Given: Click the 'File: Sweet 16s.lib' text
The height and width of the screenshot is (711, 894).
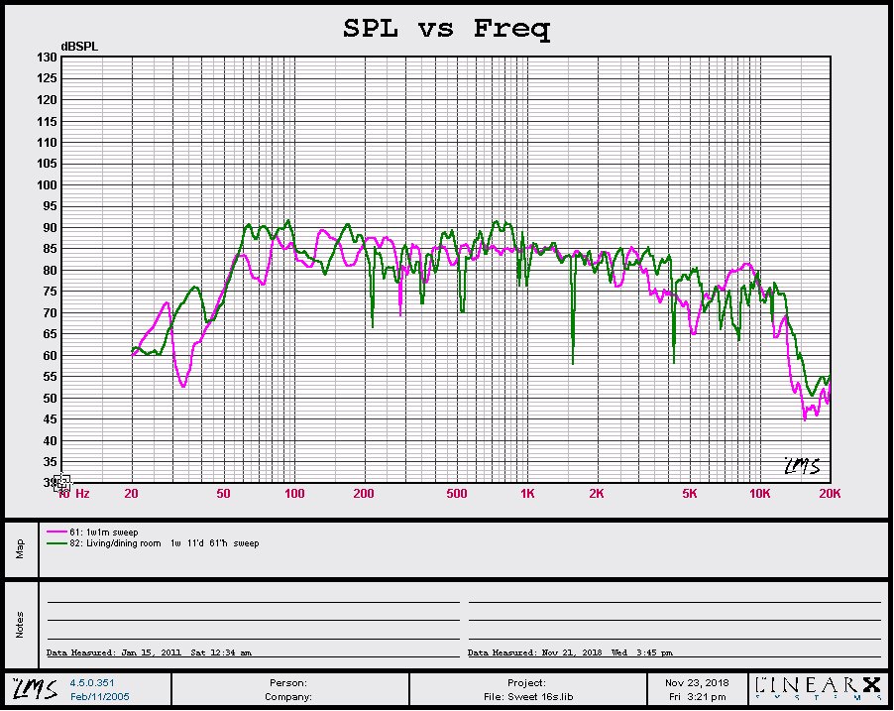Looking at the screenshot, I should 527,696.
